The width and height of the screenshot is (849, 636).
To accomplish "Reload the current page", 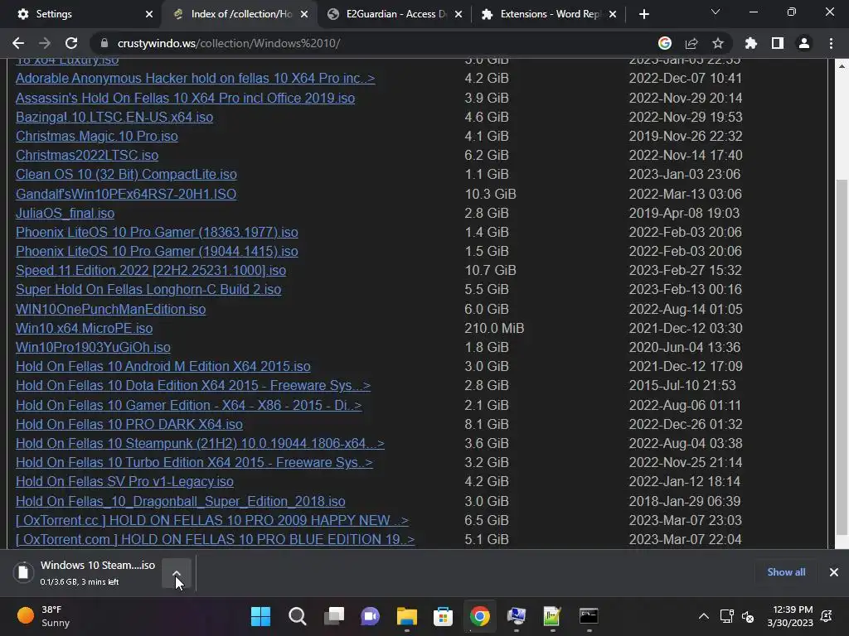I will pyautogui.click(x=71, y=43).
